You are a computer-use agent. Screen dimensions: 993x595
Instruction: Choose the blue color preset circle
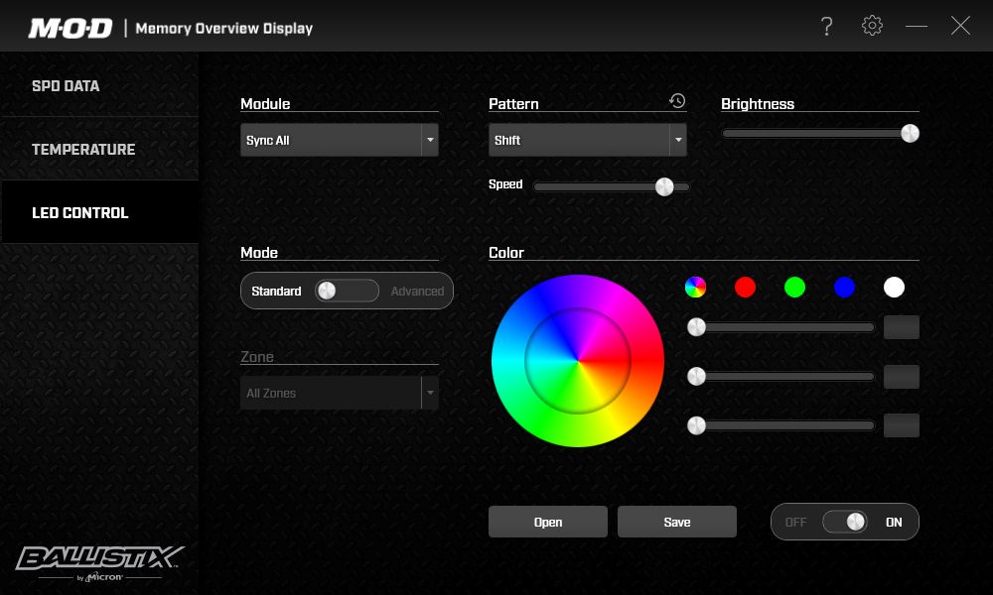[844, 288]
